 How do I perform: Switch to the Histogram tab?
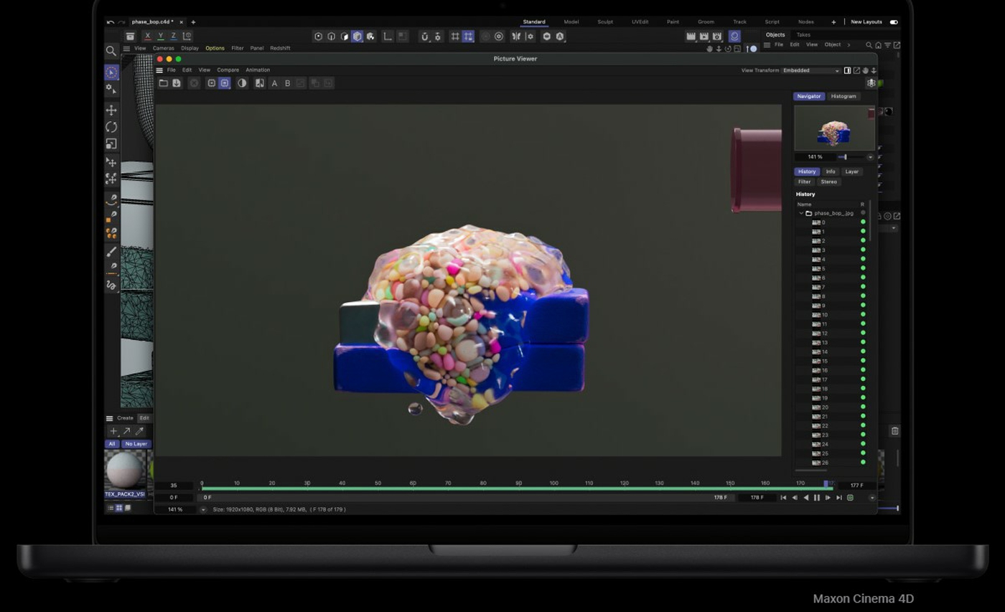pyautogui.click(x=843, y=96)
